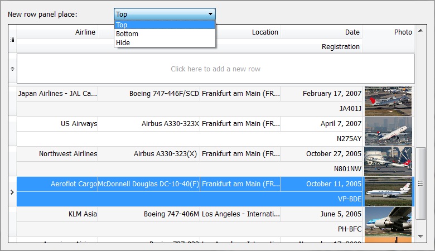
Task: Open the New row panel place combo box
Action: tap(165, 14)
